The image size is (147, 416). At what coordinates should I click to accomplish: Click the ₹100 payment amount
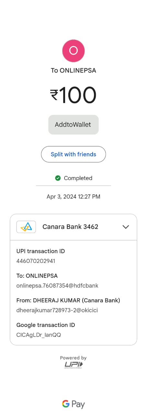tap(73, 95)
